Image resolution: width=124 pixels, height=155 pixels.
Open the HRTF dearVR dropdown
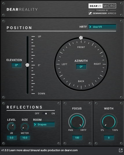[x=102, y=27]
